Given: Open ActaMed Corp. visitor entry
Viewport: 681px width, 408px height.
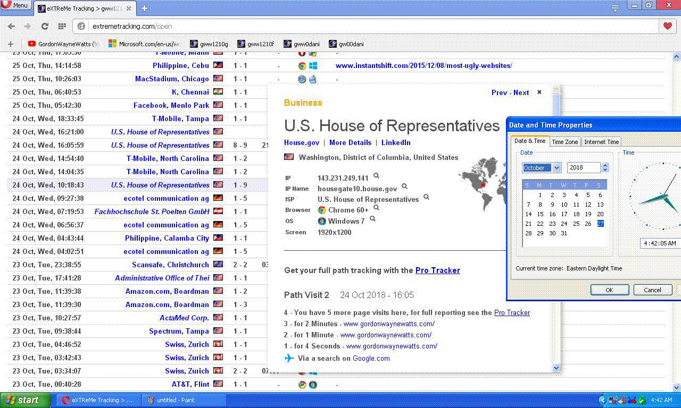Looking at the screenshot, I should click(185, 318).
